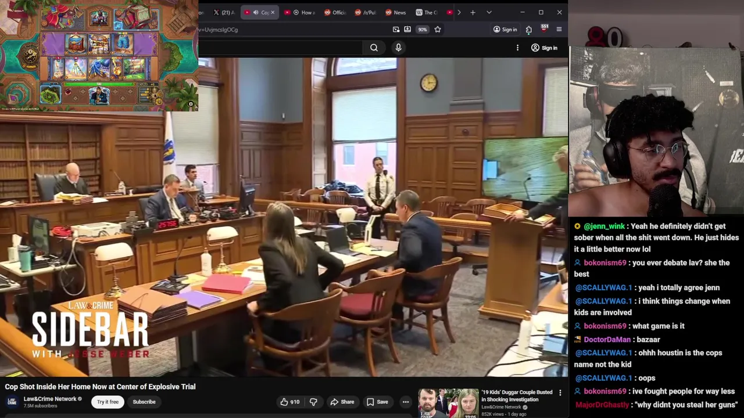744x418 pixels.
Task: Click the small settings icon on game overlay
Action: 191,105
